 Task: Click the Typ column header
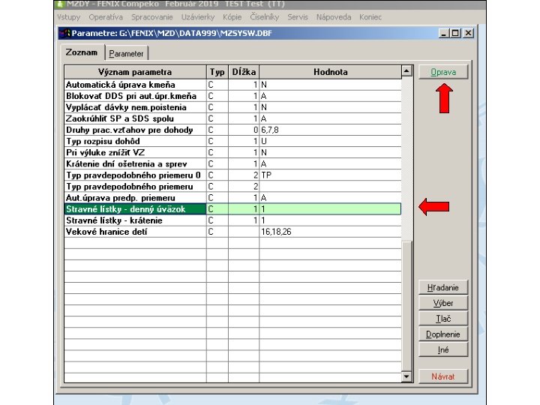(x=217, y=72)
